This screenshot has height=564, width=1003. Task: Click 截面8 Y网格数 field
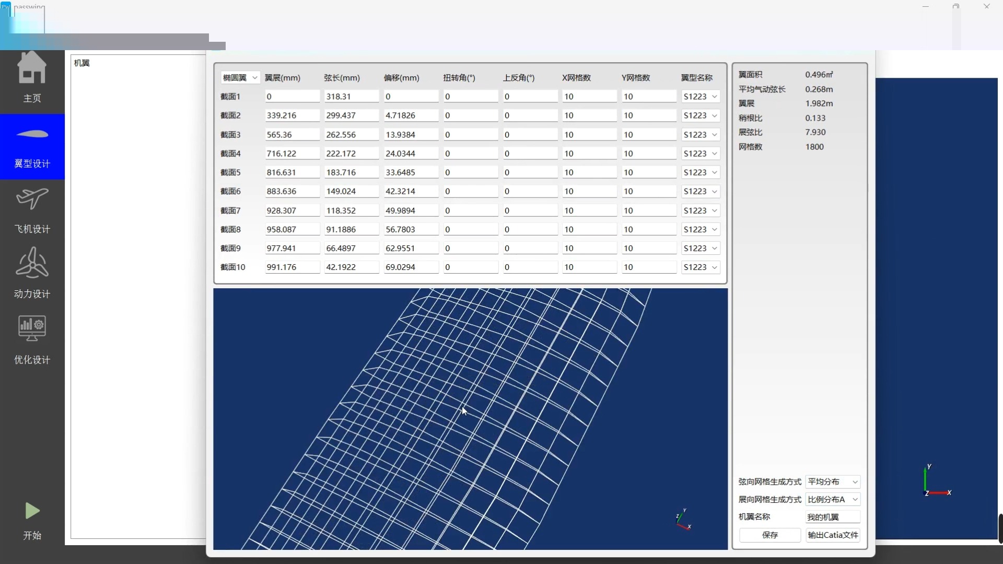point(649,229)
